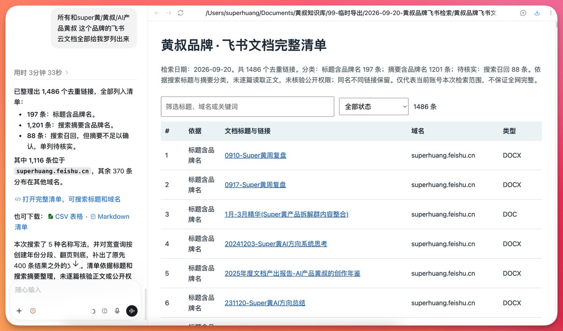Add attachment with the plus icon

click(19, 311)
